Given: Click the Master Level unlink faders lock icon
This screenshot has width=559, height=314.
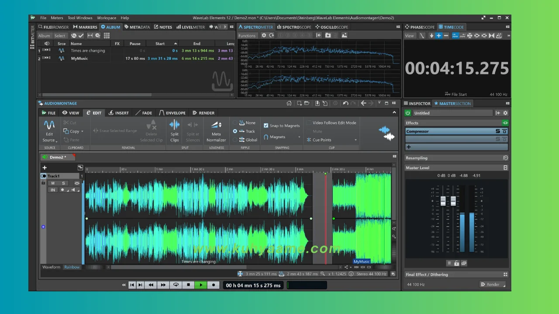Looking at the screenshot, I should 456,263.
